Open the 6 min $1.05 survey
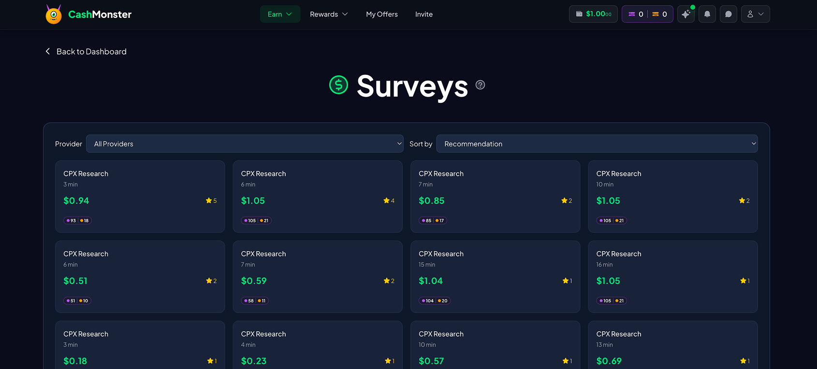This screenshot has height=369, width=817. click(x=318, y=197)
